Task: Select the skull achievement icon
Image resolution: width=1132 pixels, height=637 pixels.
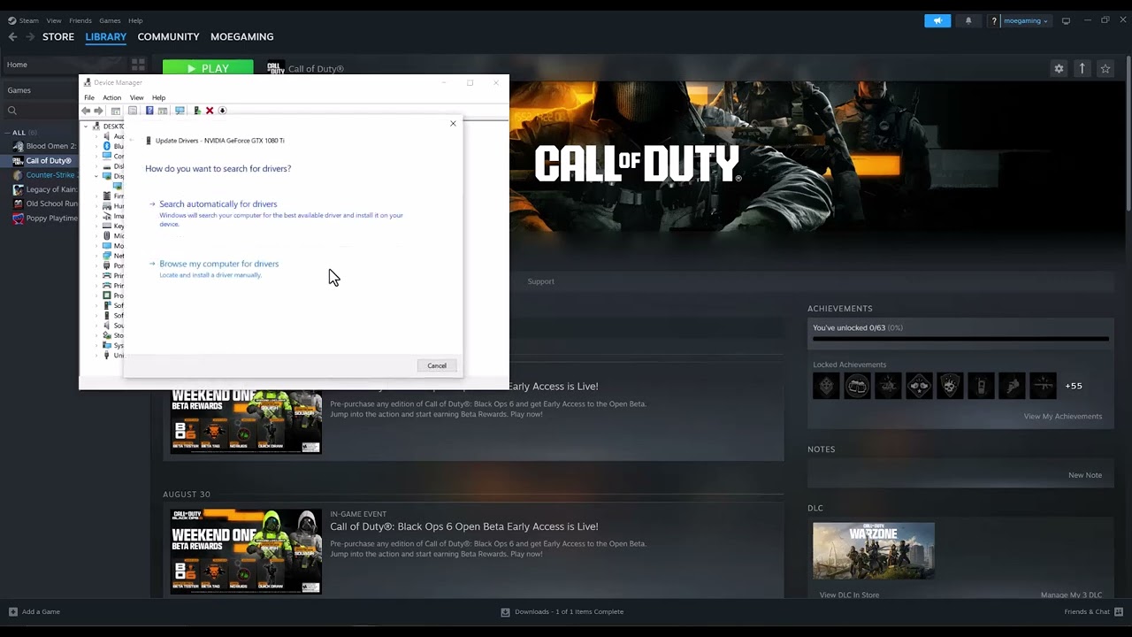Action: 950,386
